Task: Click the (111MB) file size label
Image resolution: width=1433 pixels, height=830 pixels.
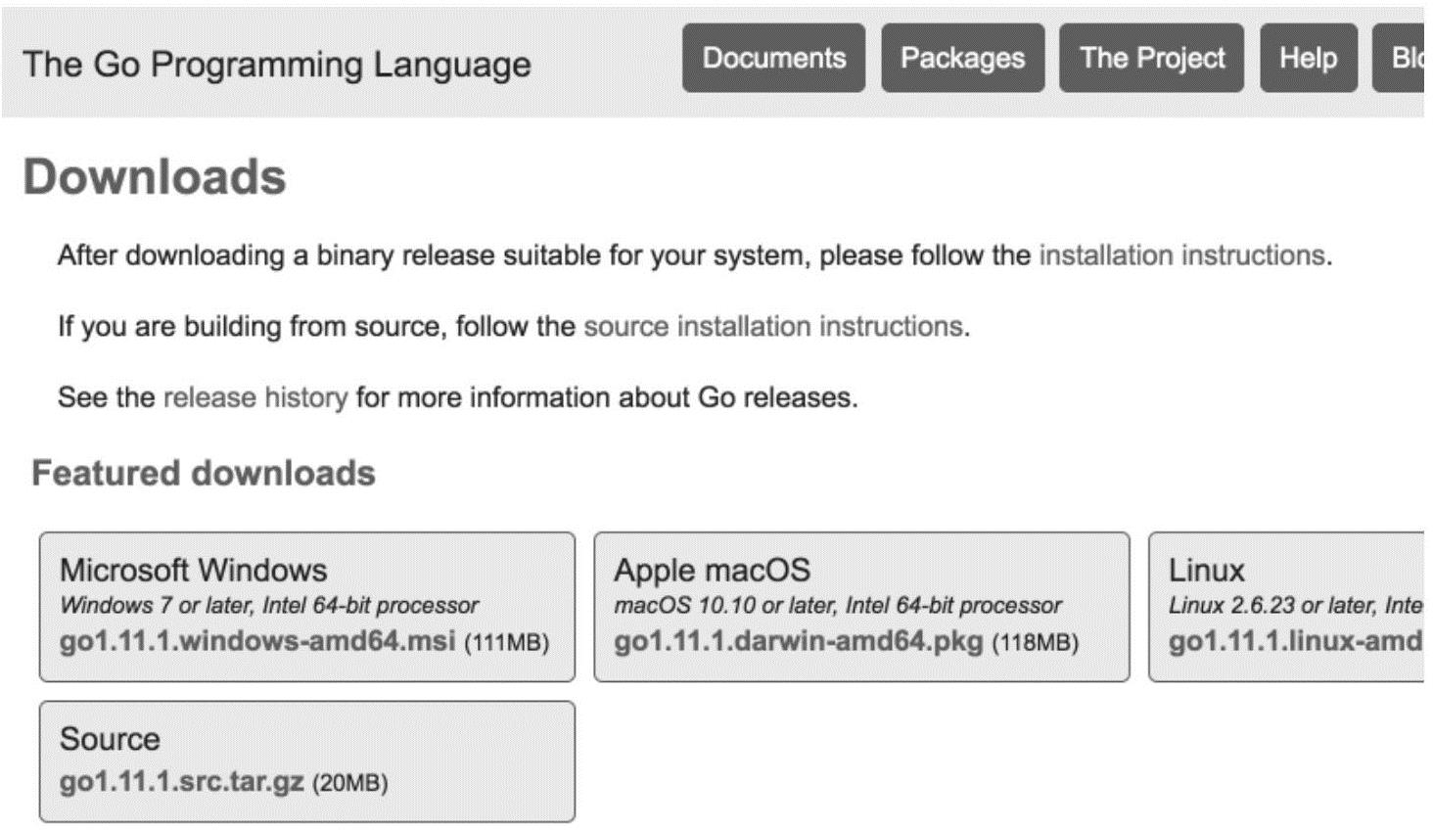Action: pos(506,643)
